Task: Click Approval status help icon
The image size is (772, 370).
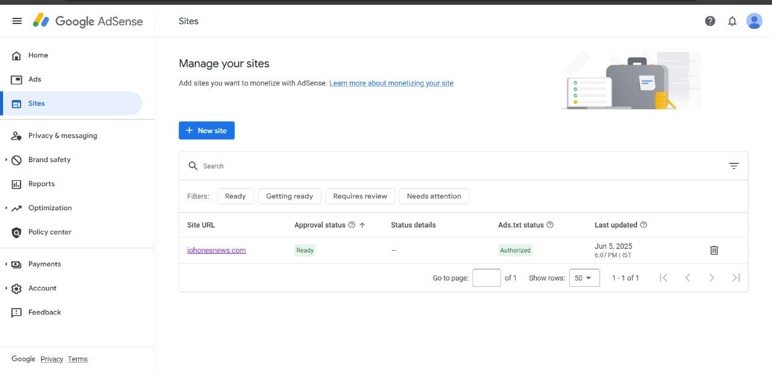Action: [x=352, y=225]
